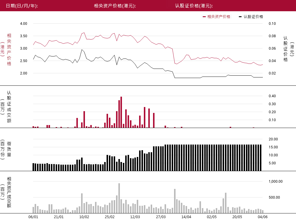Select the 04/06 date axis label
296x222 pixels.
pyautogui.click(x=263, y=217)
